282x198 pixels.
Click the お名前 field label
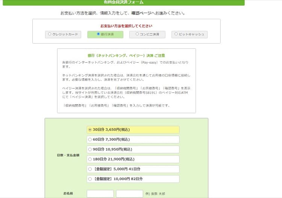(x=68, y=193)
